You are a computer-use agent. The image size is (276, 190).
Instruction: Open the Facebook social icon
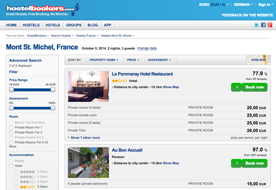(x=263, y=25)
